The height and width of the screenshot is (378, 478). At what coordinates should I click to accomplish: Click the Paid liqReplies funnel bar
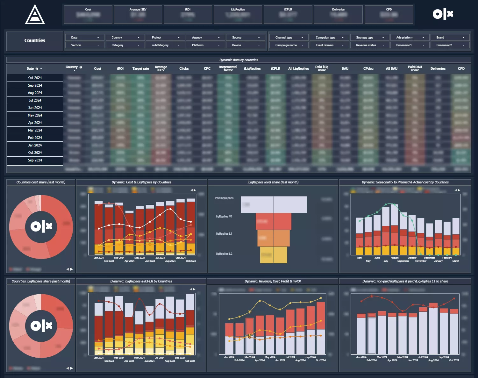[x=274, y=204]
